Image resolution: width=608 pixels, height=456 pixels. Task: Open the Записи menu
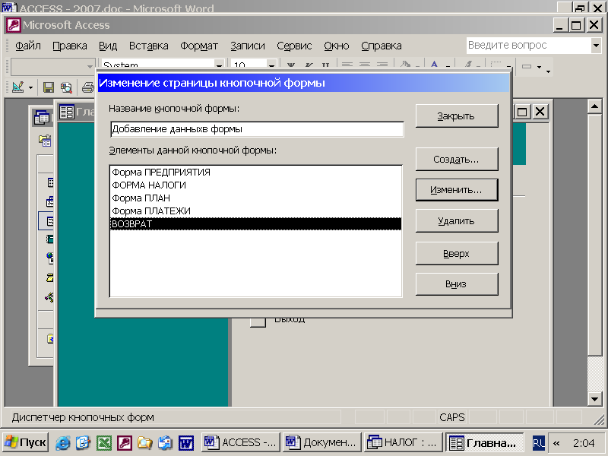(x=248, y=46)
